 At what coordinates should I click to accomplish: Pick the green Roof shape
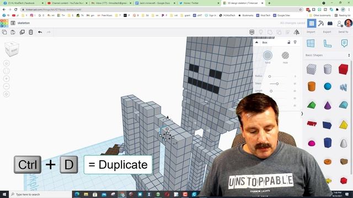tap(312, 105)
